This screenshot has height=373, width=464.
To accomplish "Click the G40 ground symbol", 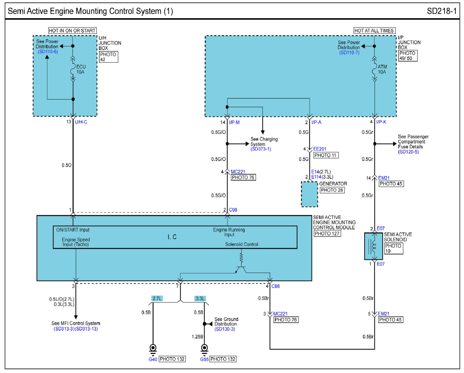I will [x=153, y=349].
